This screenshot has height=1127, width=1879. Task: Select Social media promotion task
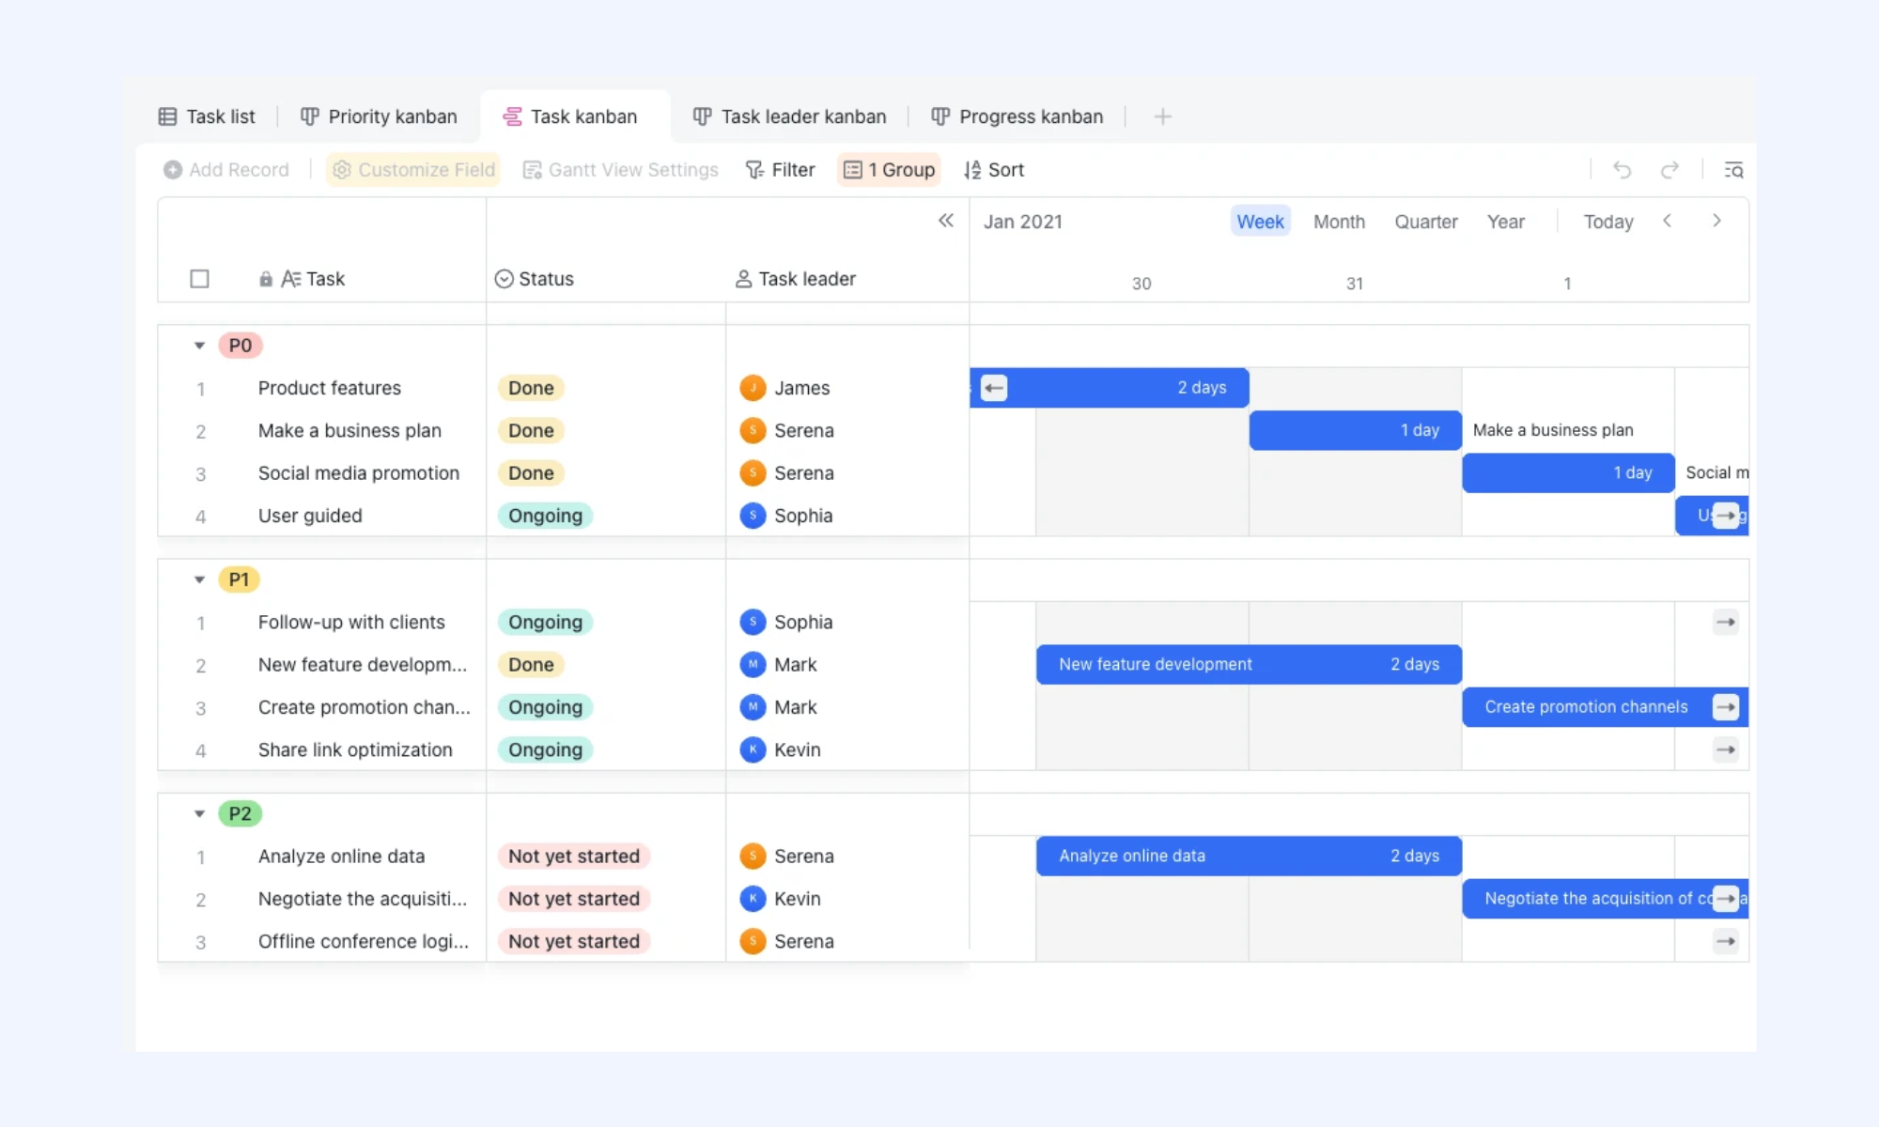[x=359, y=473]
